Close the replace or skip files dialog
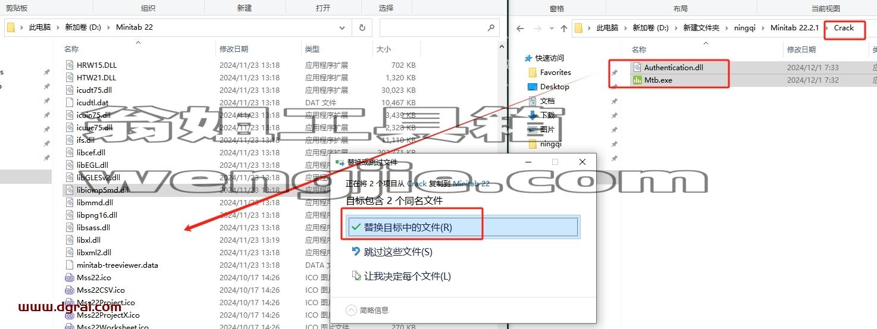 point(582,162)
